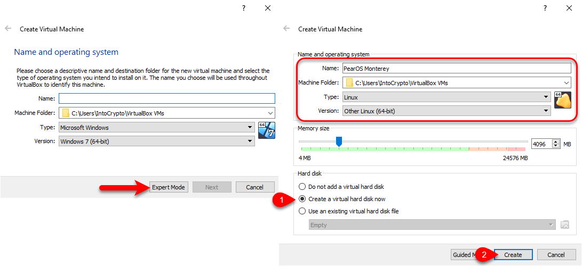Increase memory size with the up spinner arrow
Viewport: 582px width, 266px height.
pyautogui.click(x=556, y=142)
